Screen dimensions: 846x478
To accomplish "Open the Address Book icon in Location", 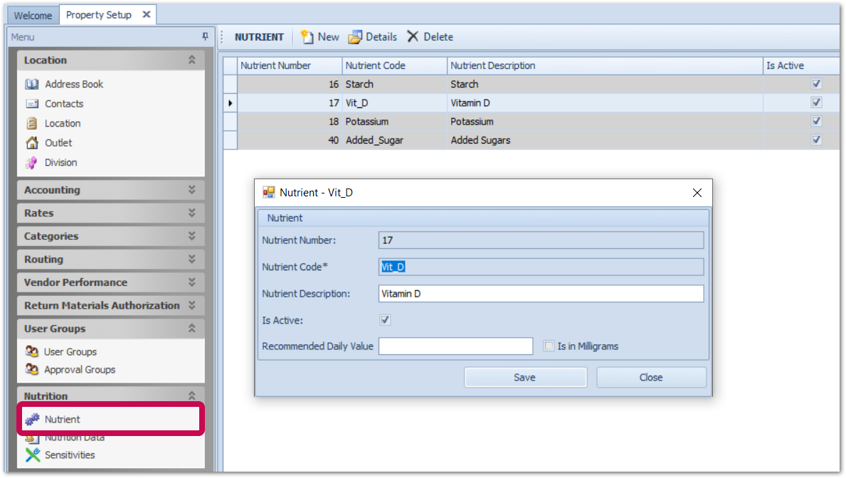I will point(32,84).
